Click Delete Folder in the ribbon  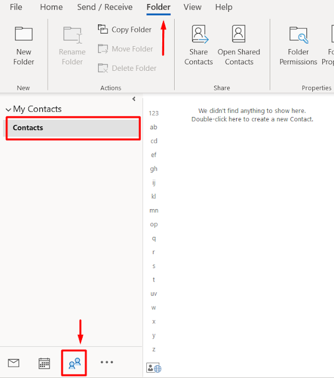[127, 69]
